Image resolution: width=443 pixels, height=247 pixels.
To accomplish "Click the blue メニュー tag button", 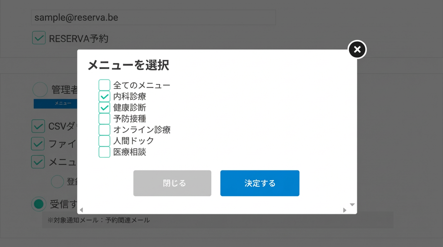I will pyautogui.click(x=55, y=104).
